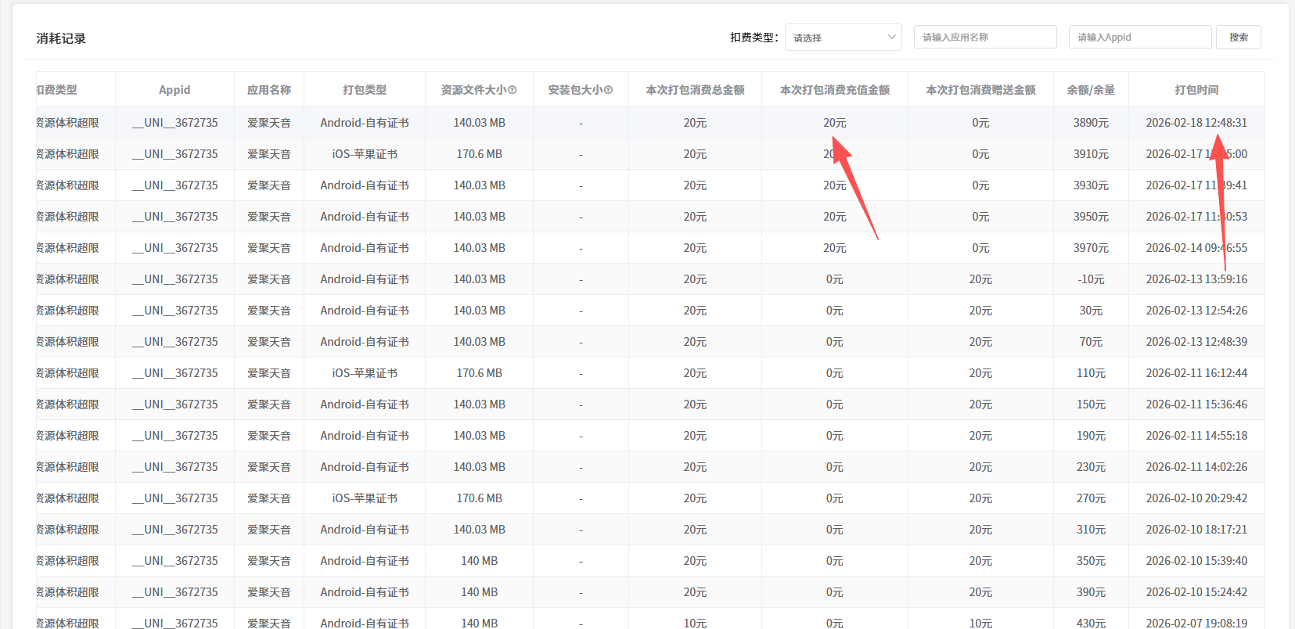Click the 本次打包消费赠送金额 column header

click(980, 90)
